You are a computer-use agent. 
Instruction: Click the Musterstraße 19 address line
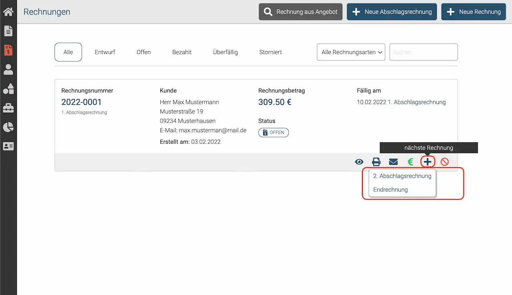coord(181,112)
